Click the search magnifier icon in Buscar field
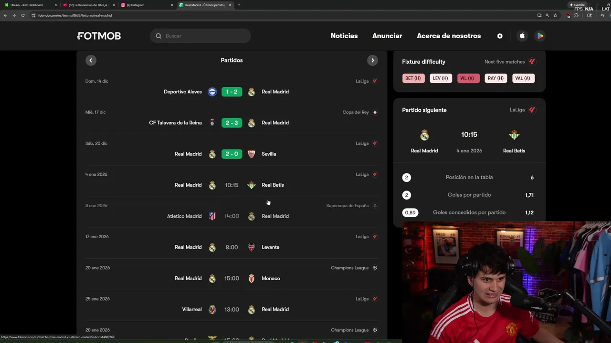Image resolution: width=611 pixels, height=343 pixels. [158, 36]
